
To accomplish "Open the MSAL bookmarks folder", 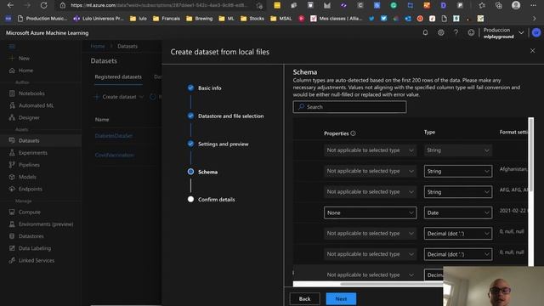I will 281,19.
